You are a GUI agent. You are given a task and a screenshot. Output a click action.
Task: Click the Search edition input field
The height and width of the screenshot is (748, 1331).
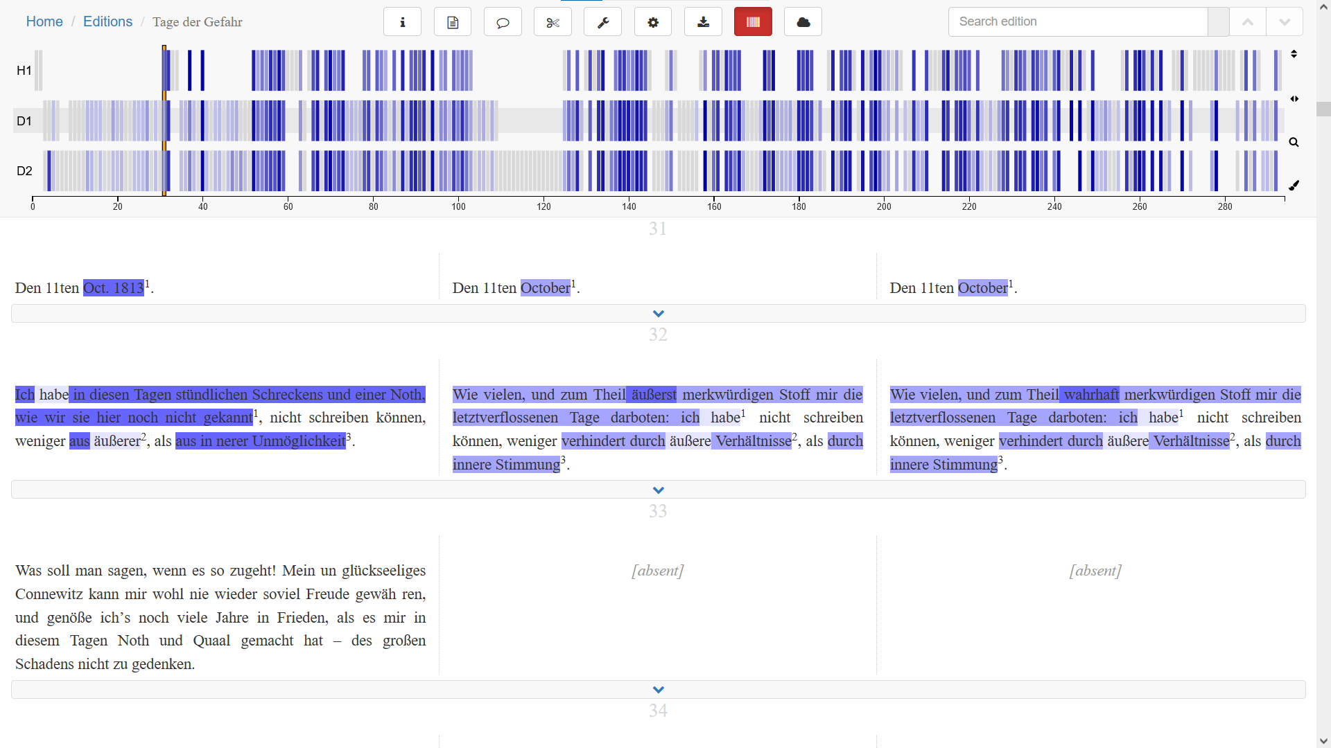tap(1077, 22)
